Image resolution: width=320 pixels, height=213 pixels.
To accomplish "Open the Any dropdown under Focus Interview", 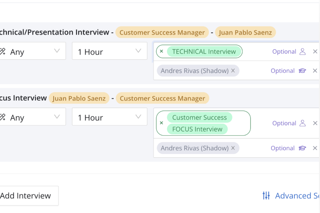I will [32, 117].
